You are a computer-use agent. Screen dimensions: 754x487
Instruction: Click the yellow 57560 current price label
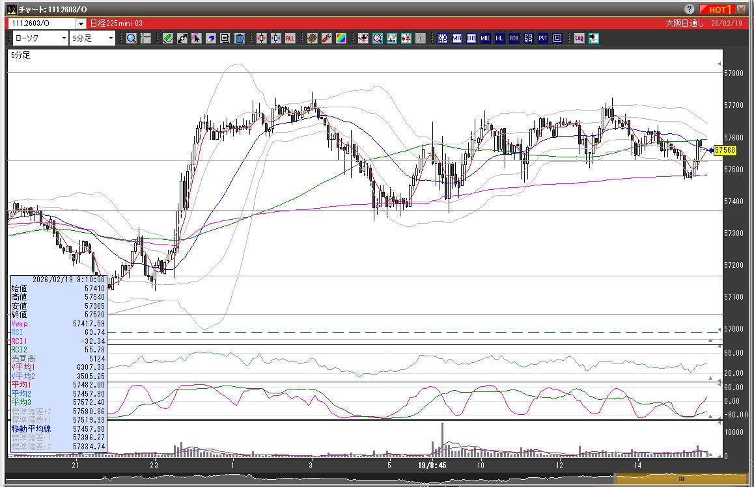coord(725,150)
